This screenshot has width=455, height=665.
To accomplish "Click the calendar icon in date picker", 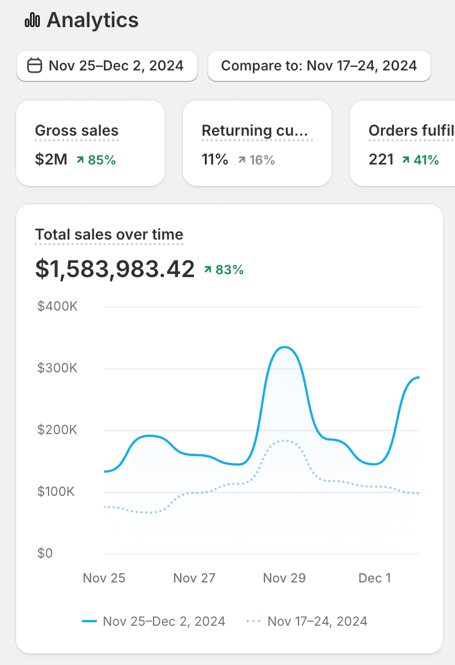I will click(x=35, y=65).
